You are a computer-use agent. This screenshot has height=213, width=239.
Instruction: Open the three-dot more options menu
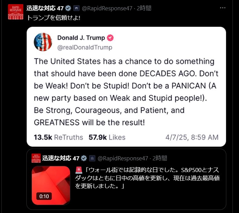tap(223, 8)
